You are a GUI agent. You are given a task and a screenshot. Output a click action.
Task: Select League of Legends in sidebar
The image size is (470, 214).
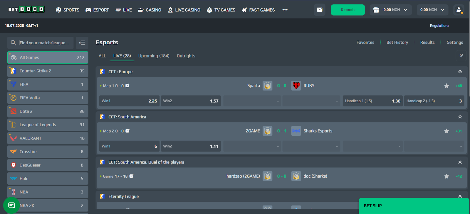(x=48, y=125)
